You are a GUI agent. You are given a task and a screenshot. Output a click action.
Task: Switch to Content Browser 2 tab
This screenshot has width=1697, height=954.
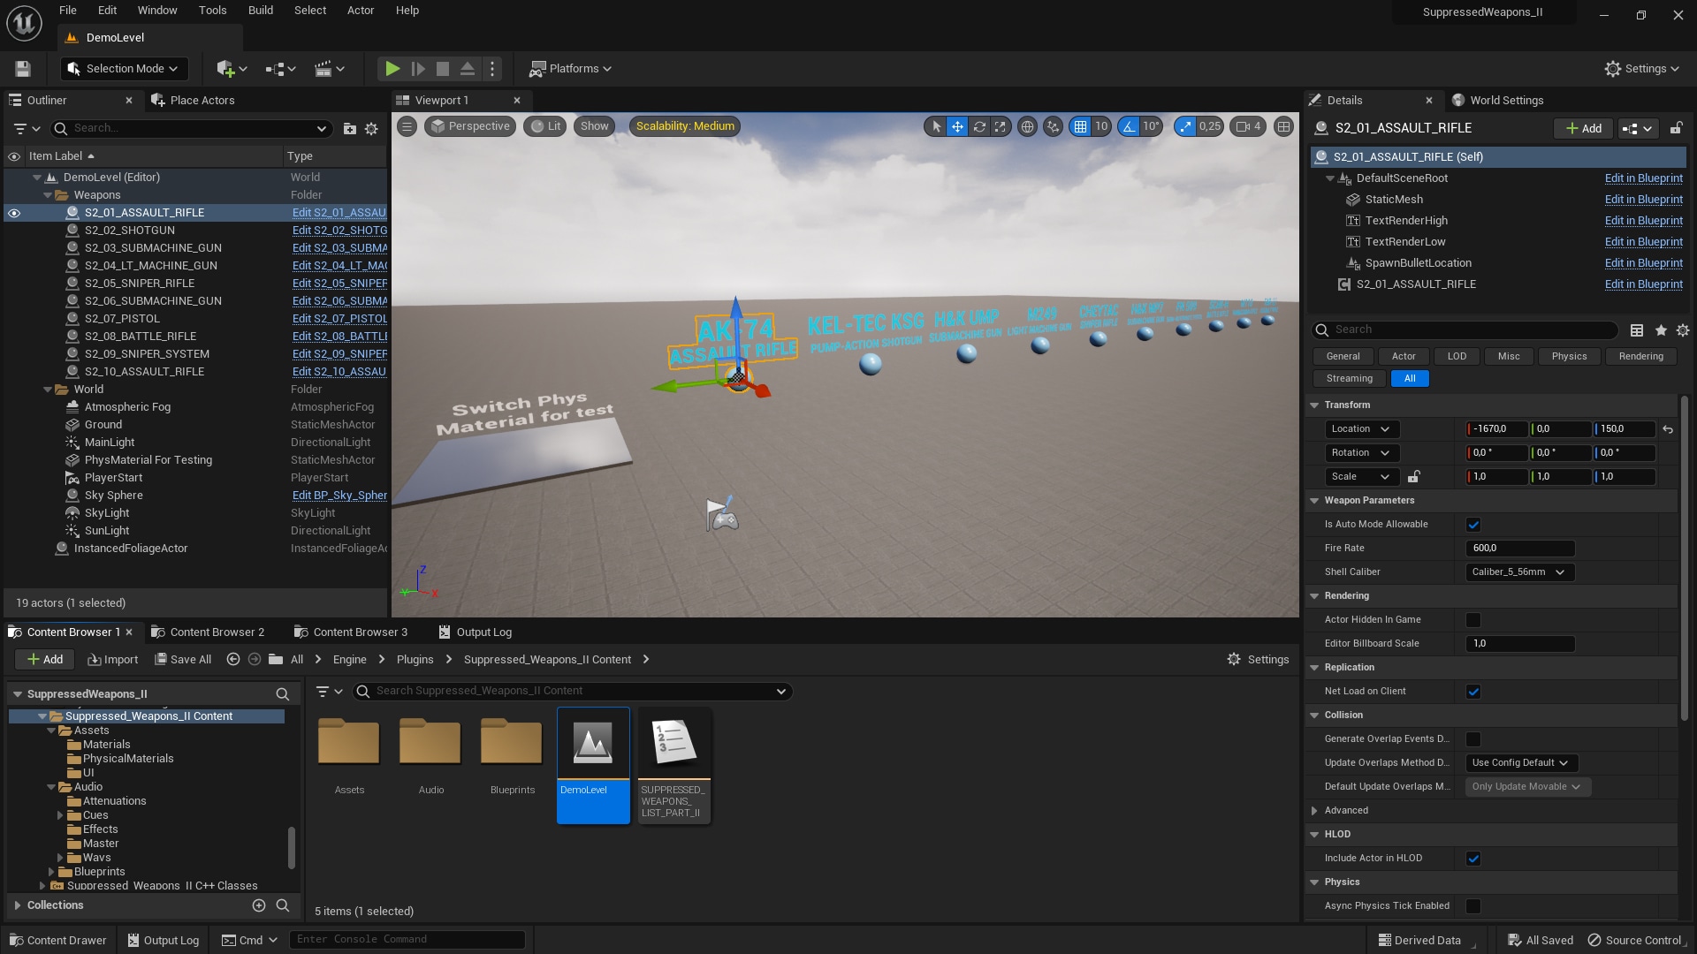216,632
